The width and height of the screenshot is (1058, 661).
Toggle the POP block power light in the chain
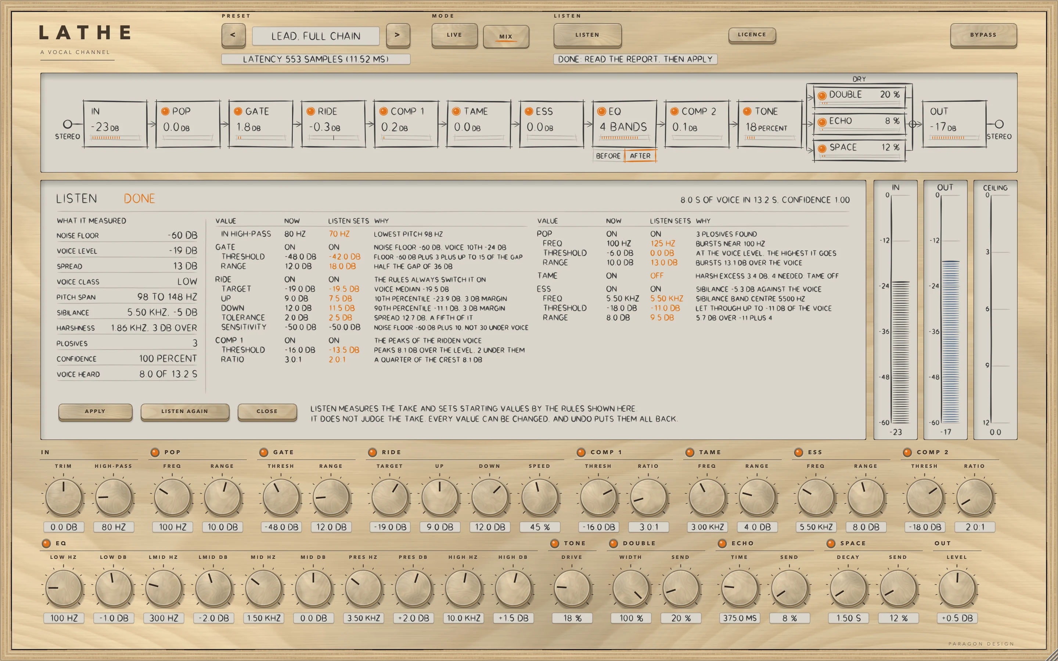(x=165, y=112)
